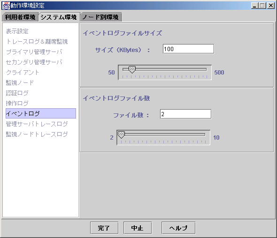Click the file count slider thumb

121,135
